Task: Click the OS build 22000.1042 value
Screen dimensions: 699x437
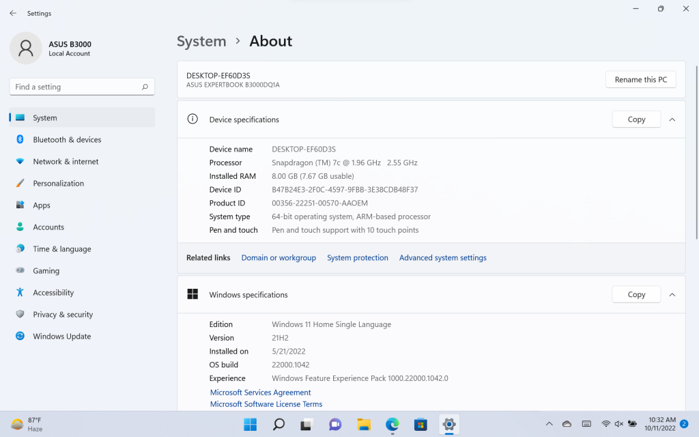Action: tap(291, 365)
